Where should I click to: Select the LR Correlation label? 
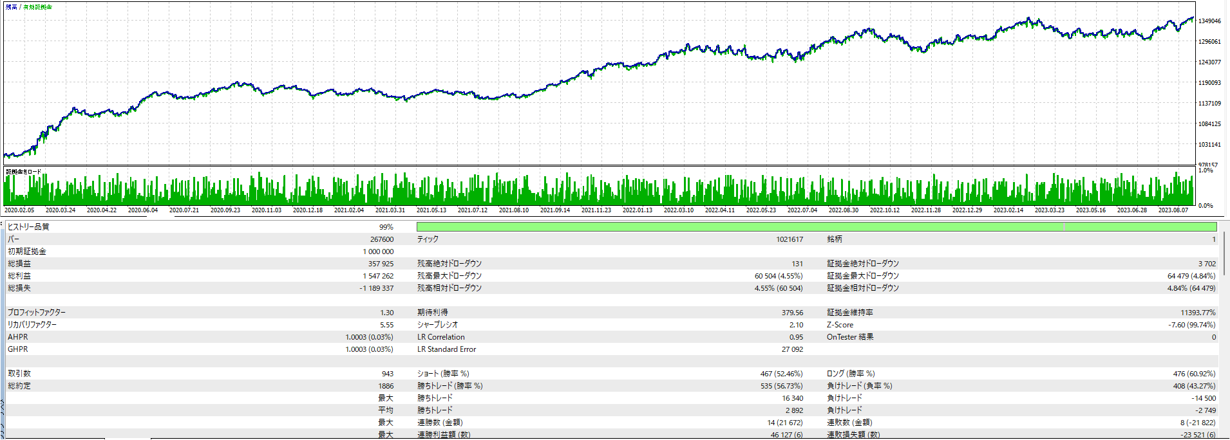[441, 337]
